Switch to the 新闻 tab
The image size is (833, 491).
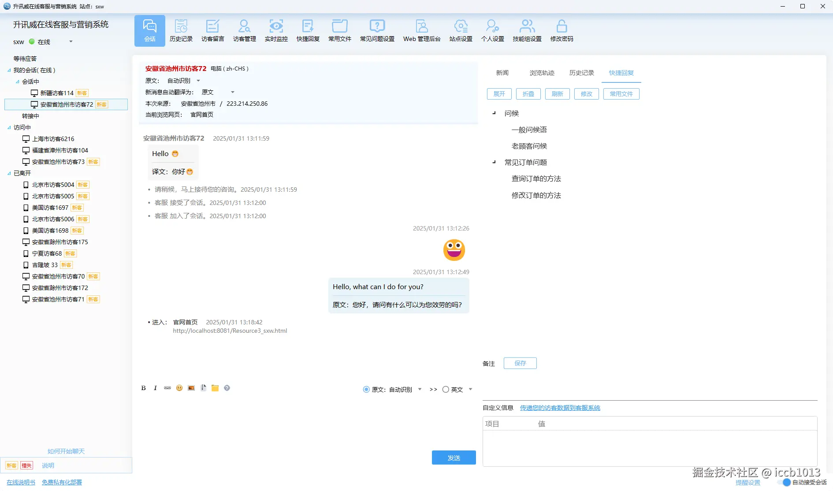tap(502, 73)
